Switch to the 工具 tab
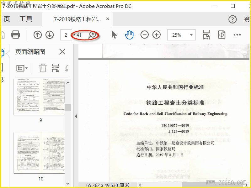The image size is (251, 188). pos(26,19)
